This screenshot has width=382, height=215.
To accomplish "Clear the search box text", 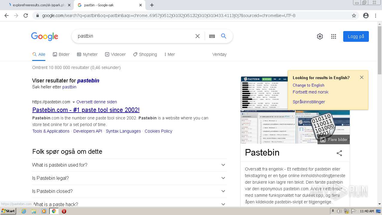I will (x=198, y=36).
